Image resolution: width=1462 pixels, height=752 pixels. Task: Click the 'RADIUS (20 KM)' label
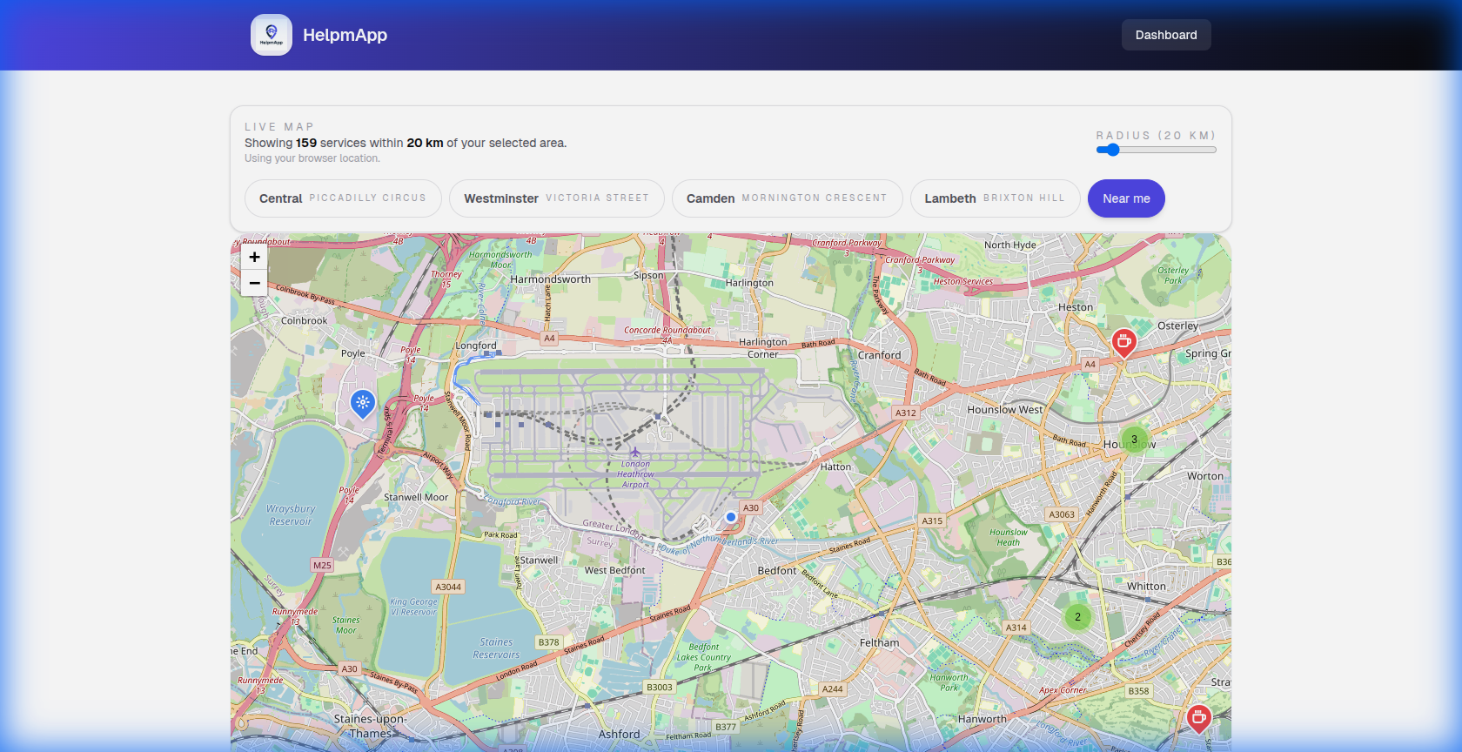(1156, 136)
